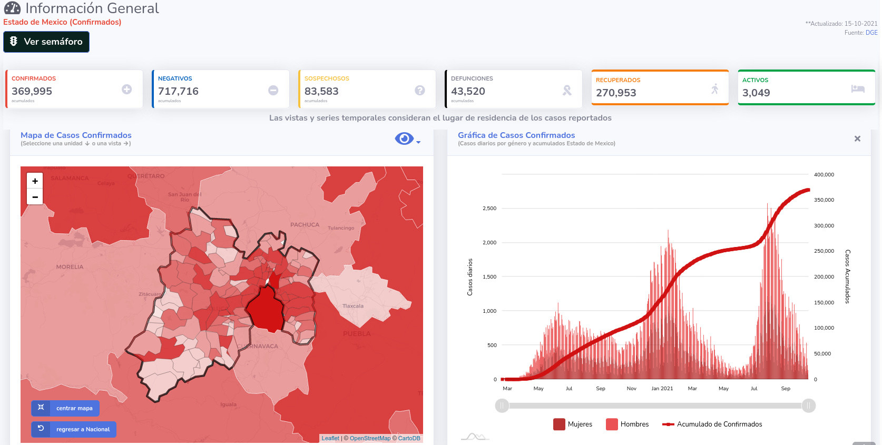
Task: Zoom in on the map with plus button
Action: [35, 181]
